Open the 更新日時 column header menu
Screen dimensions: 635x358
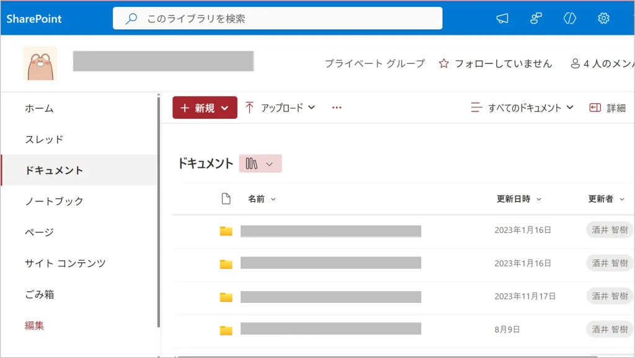[x=518, y=199]
